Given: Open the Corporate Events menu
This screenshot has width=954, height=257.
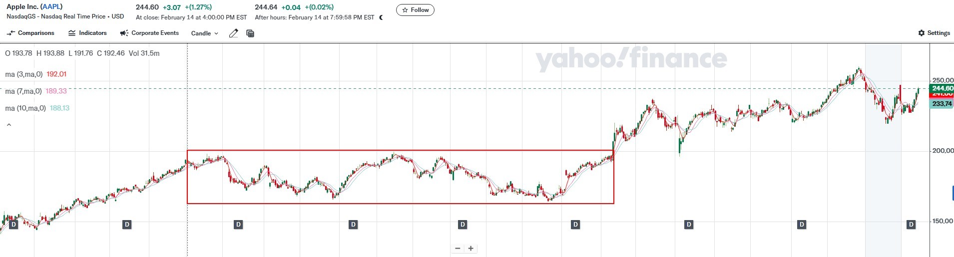Looking at the screenshot, I should click(x=149, y=33).
